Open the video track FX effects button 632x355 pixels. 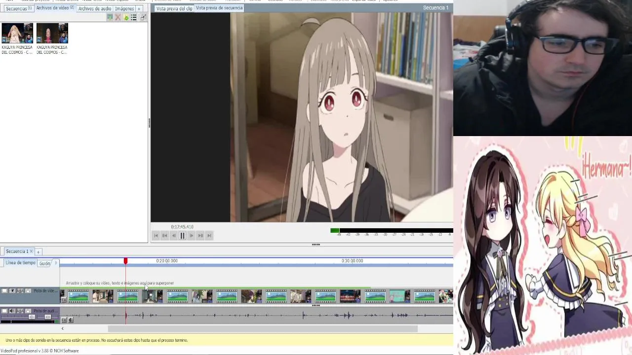64,300
